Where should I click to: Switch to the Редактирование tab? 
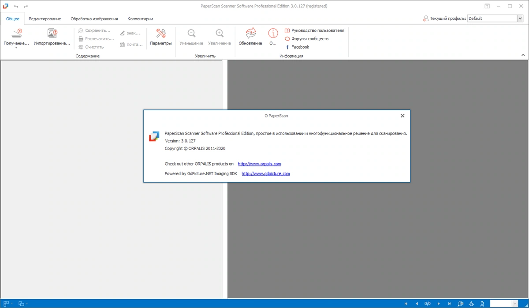[x=45, y=19]
